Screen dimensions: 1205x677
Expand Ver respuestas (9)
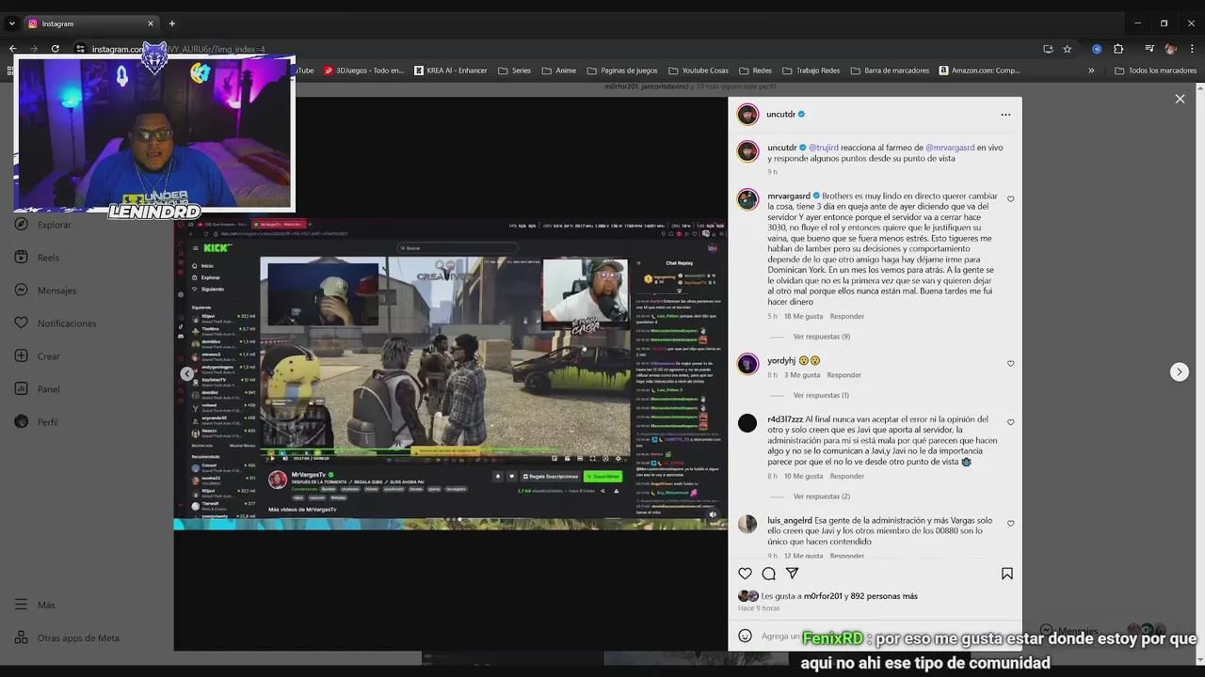[821, 337]
